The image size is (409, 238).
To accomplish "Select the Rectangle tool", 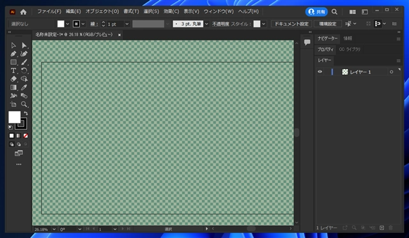I will [x=13, y=62].
